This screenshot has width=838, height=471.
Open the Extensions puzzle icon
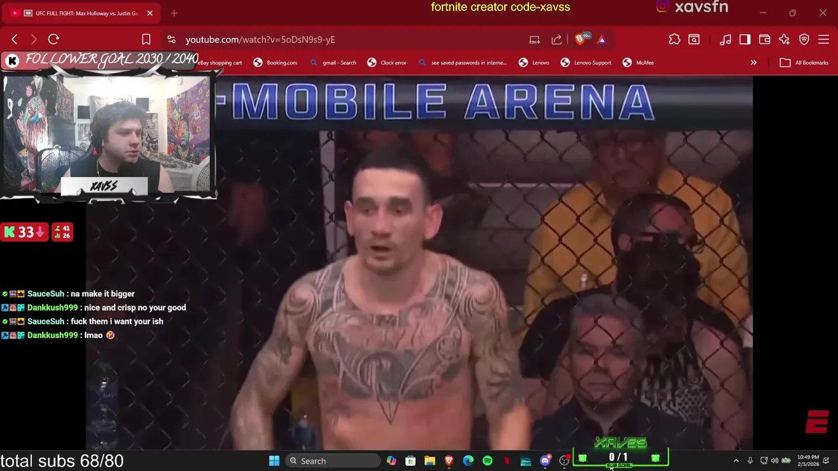pyautogui.click(x=674, y=39)
